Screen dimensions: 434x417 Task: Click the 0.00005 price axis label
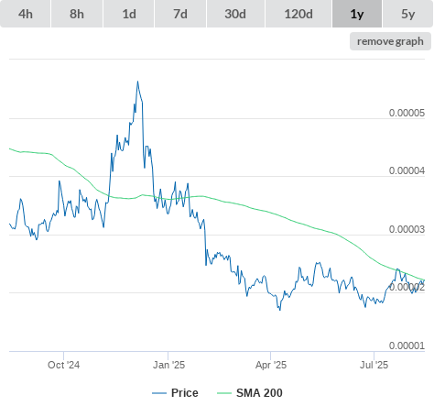407,113
